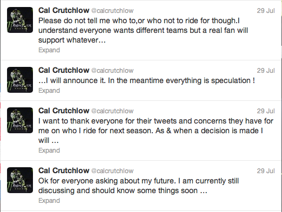Open Cal Crutchlow name on first tweet
Screen dimensions: 282x212
(64, 10)
